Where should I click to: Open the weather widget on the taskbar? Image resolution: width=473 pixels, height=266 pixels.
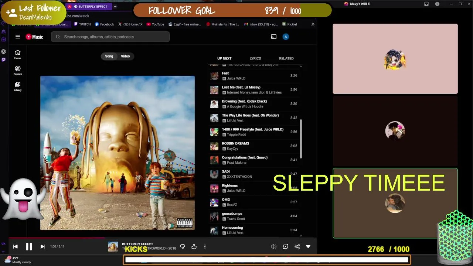(18, 260)
